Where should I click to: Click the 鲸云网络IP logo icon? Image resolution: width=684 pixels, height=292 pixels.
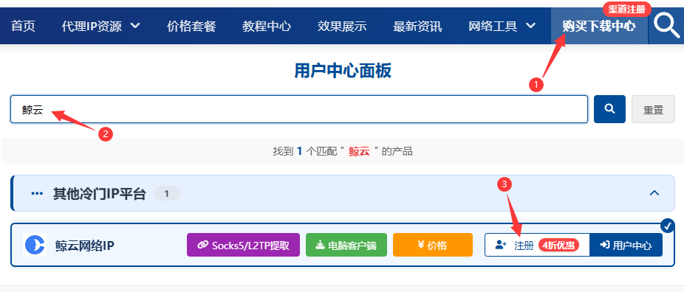35,245
